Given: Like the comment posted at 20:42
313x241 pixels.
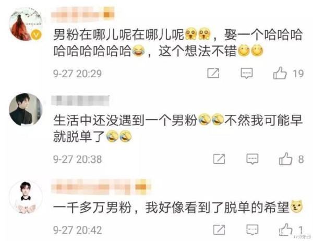Looking at the screenshot, I should [x=286, y=230].
